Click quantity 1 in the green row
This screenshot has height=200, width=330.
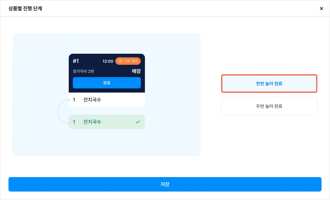(74, 122)
